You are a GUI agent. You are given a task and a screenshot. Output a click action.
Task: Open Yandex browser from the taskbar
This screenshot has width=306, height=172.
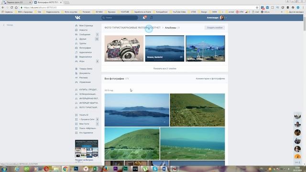86,169
